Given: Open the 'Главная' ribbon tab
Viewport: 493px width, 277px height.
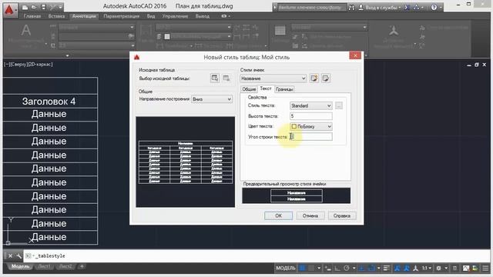Looking at the screenshot, I should point(32,16).
